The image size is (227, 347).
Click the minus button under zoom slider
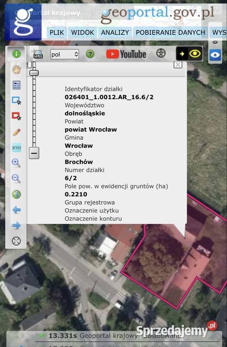[x=34, y=153]
